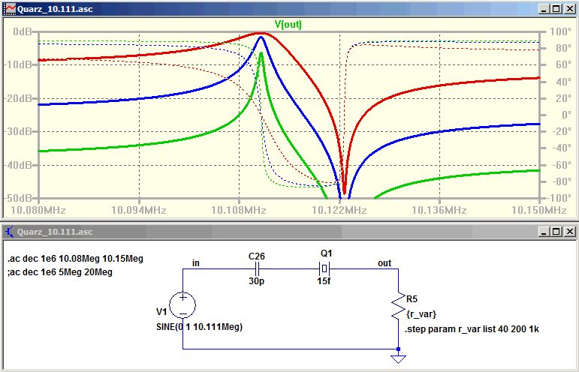The width and height of the screenshot is (579, 372).
Task: Click the 'out' net label
Action: click(384, 262)
